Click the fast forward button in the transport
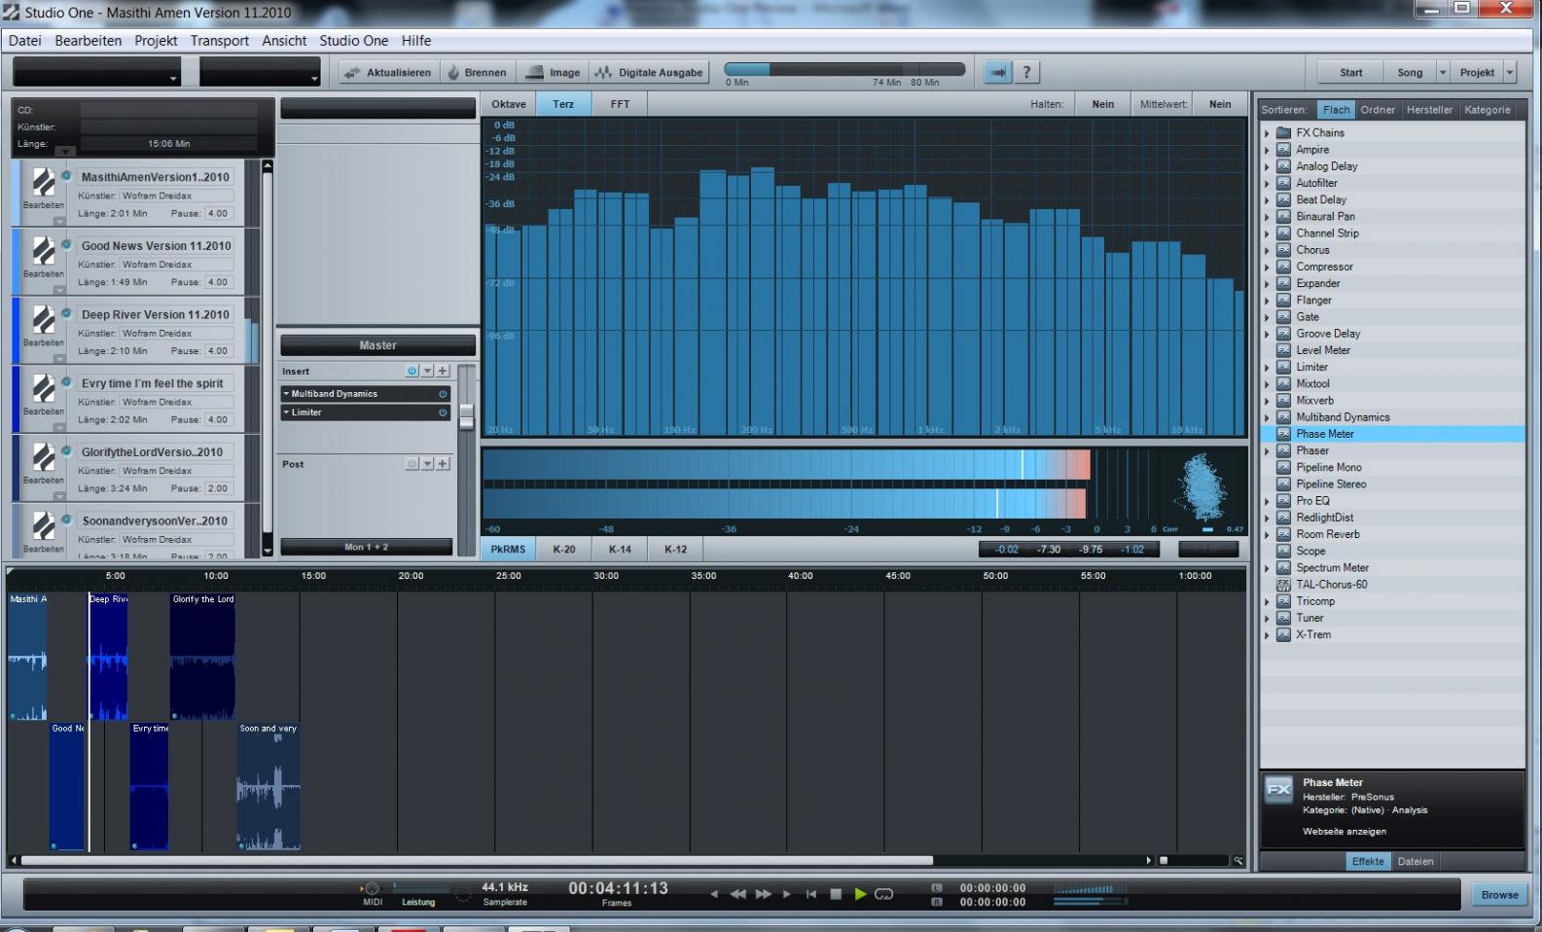 coord(764,894)
